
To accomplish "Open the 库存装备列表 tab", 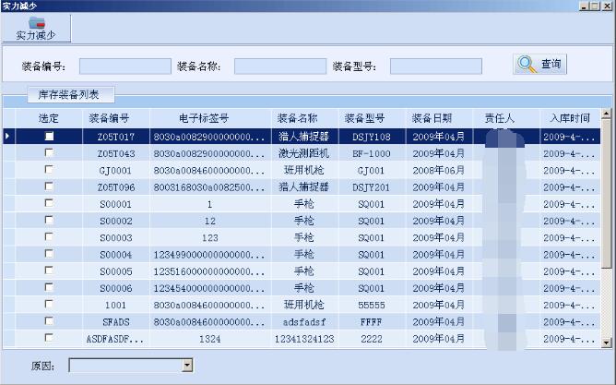I will [71, 95].
